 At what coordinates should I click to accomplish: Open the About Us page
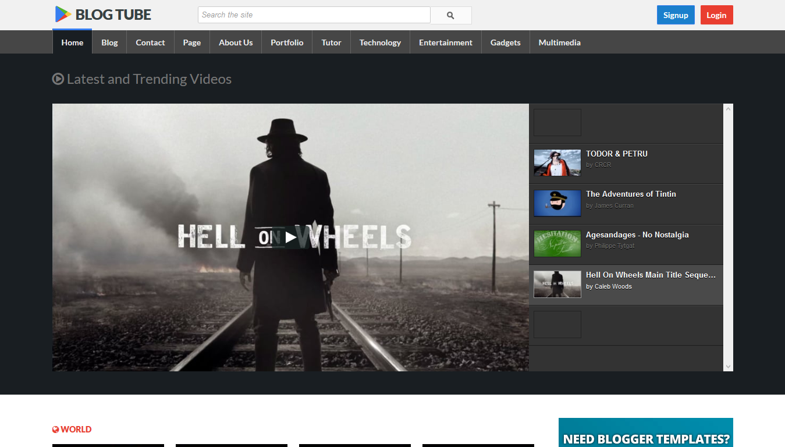236,42
